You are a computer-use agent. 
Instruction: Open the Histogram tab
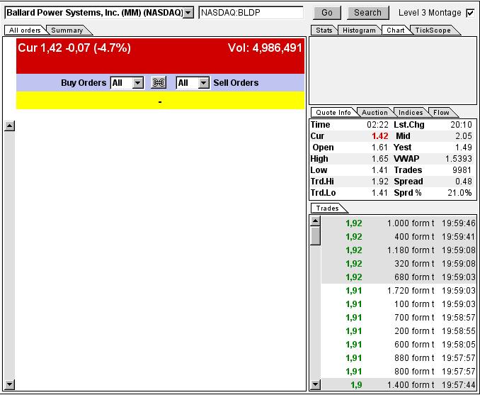[359, 30]
